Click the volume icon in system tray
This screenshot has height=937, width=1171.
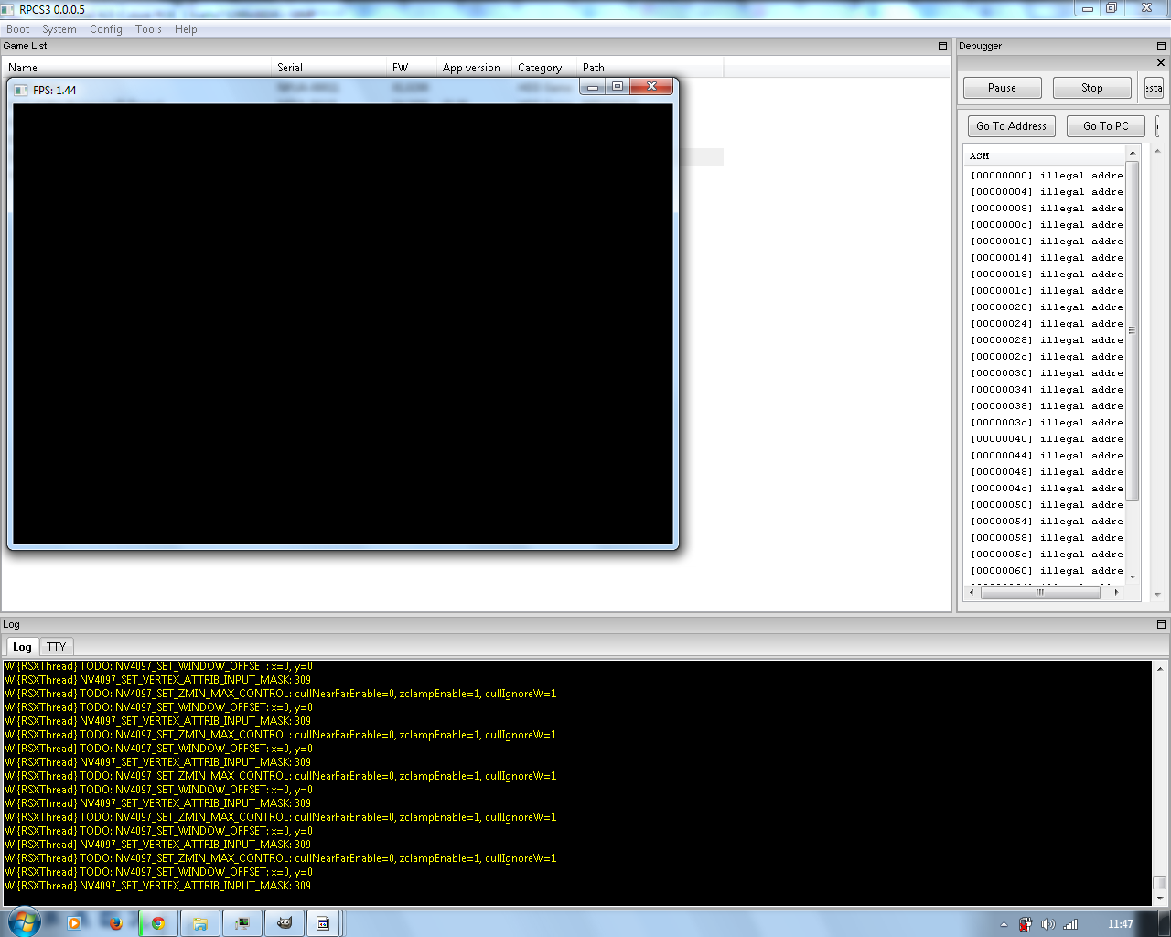pyautogui.click(x=1047, y=924)
